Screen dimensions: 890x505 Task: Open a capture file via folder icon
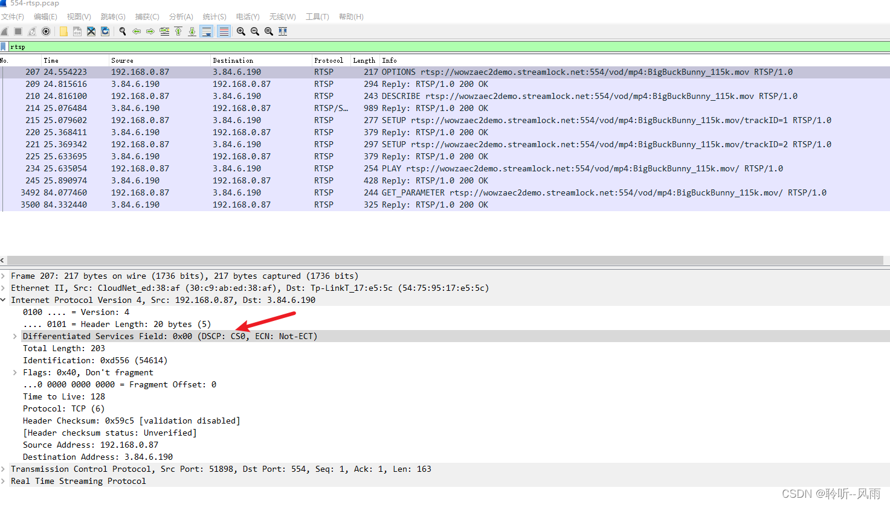coord(63,31)
